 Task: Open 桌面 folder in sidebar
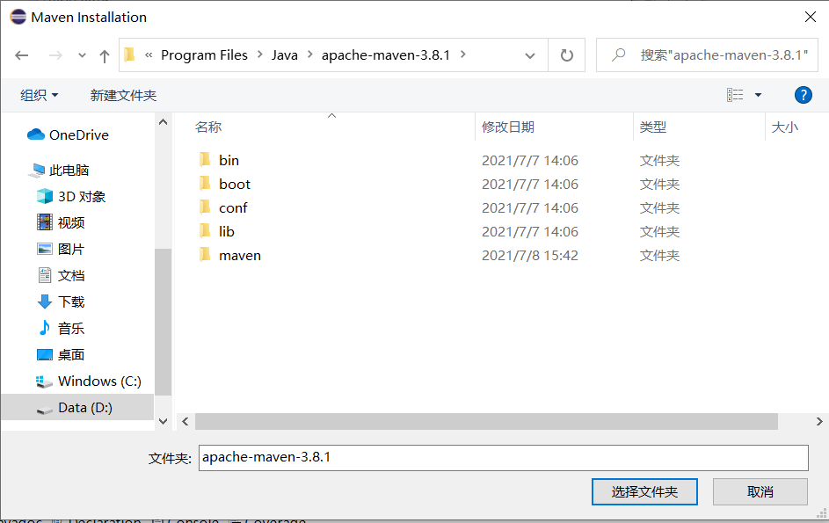(x=61, y=355)
